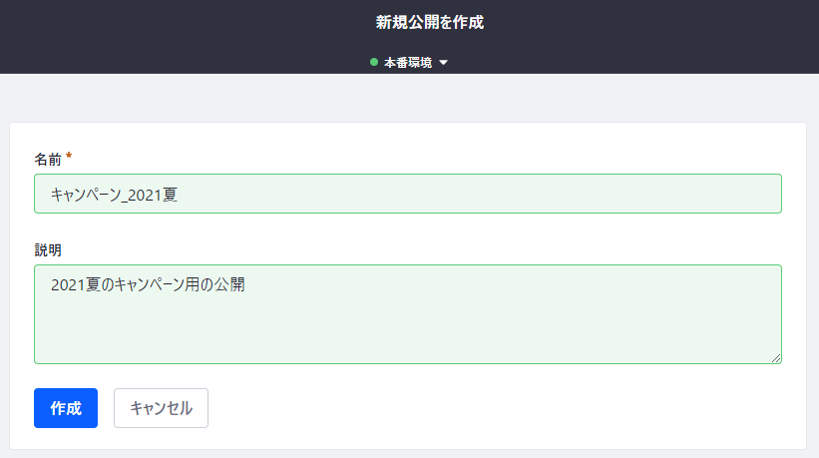Click the 名前 field label
Screen dimensions: 819x458
(48, 159)
